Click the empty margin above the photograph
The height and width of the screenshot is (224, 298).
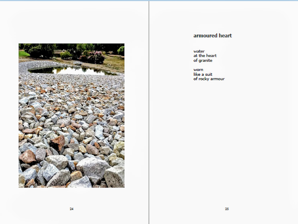[x=71, y=24]
